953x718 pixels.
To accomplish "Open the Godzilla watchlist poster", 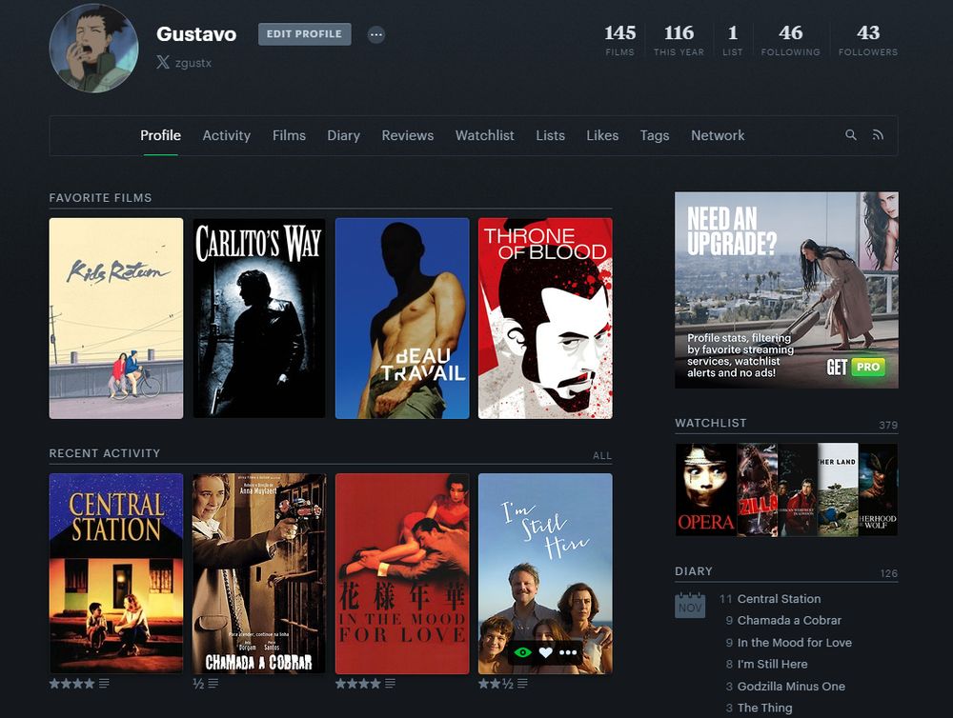I will pyautogui.click(x=758, y=489).
